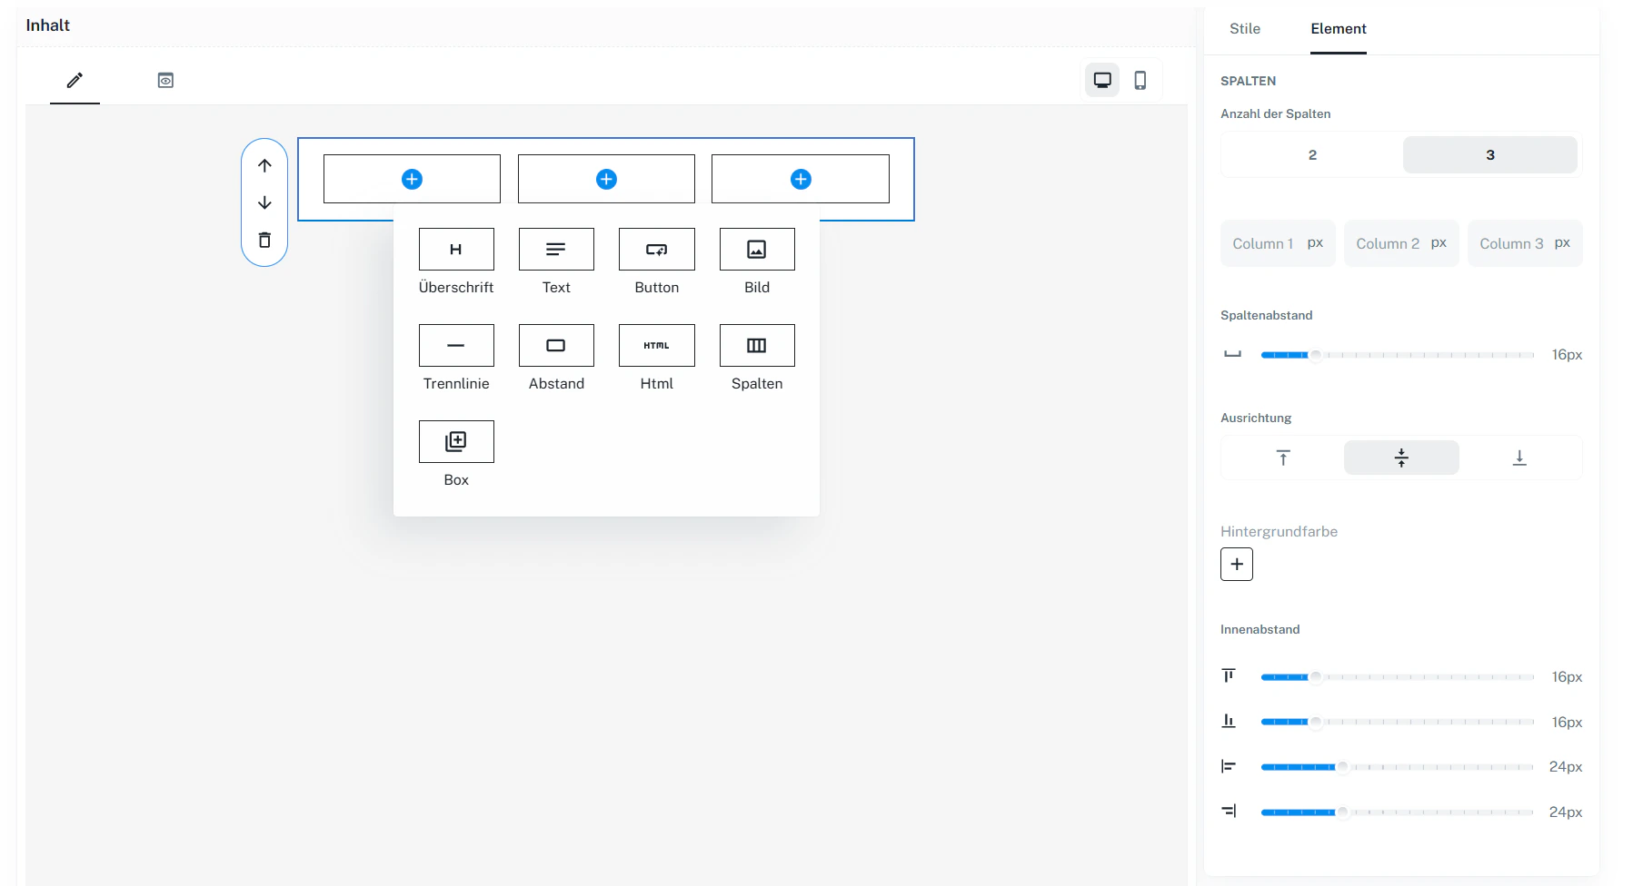Adjust the top padding slider
The image size is (1633, 886).
1398,677
